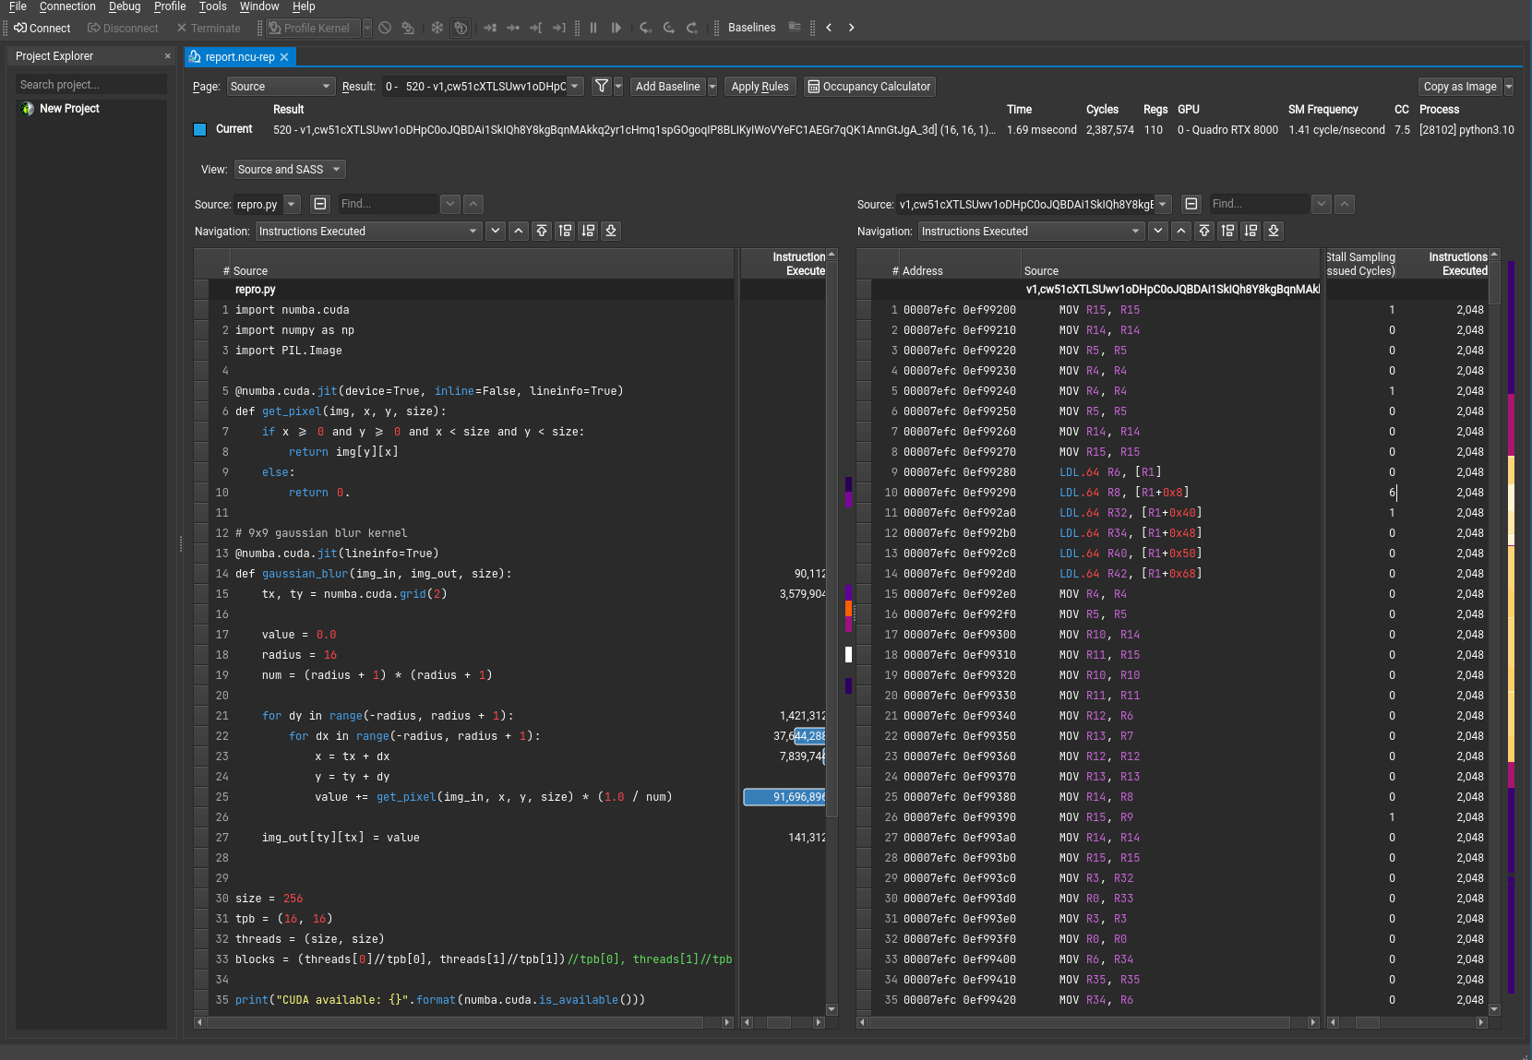Viewport: 1532px width, 1060px height.
Task: Jump to highest value in the left view
Action: click(542, 231)
